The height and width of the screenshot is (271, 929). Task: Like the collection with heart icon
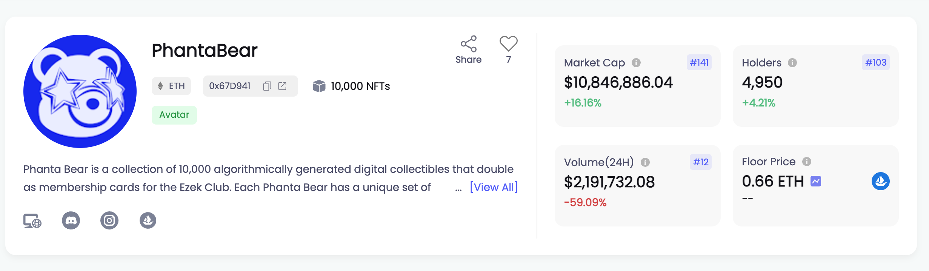[x=508, y=44]
